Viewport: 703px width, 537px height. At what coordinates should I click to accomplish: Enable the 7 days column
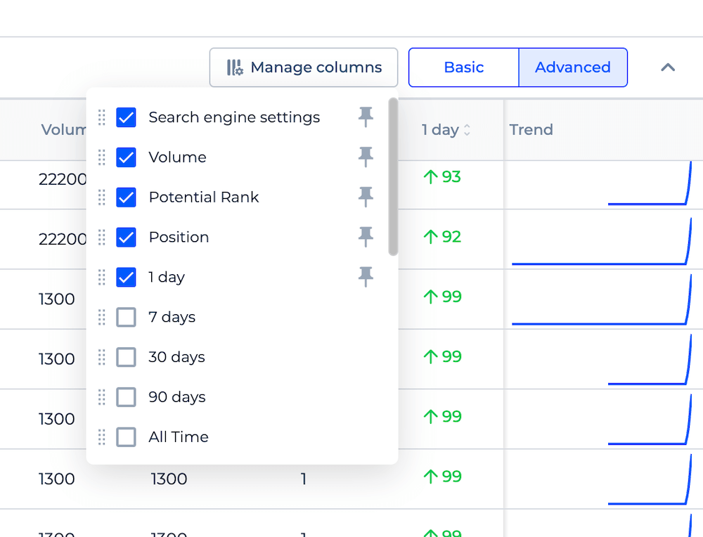tap(126, 317)
